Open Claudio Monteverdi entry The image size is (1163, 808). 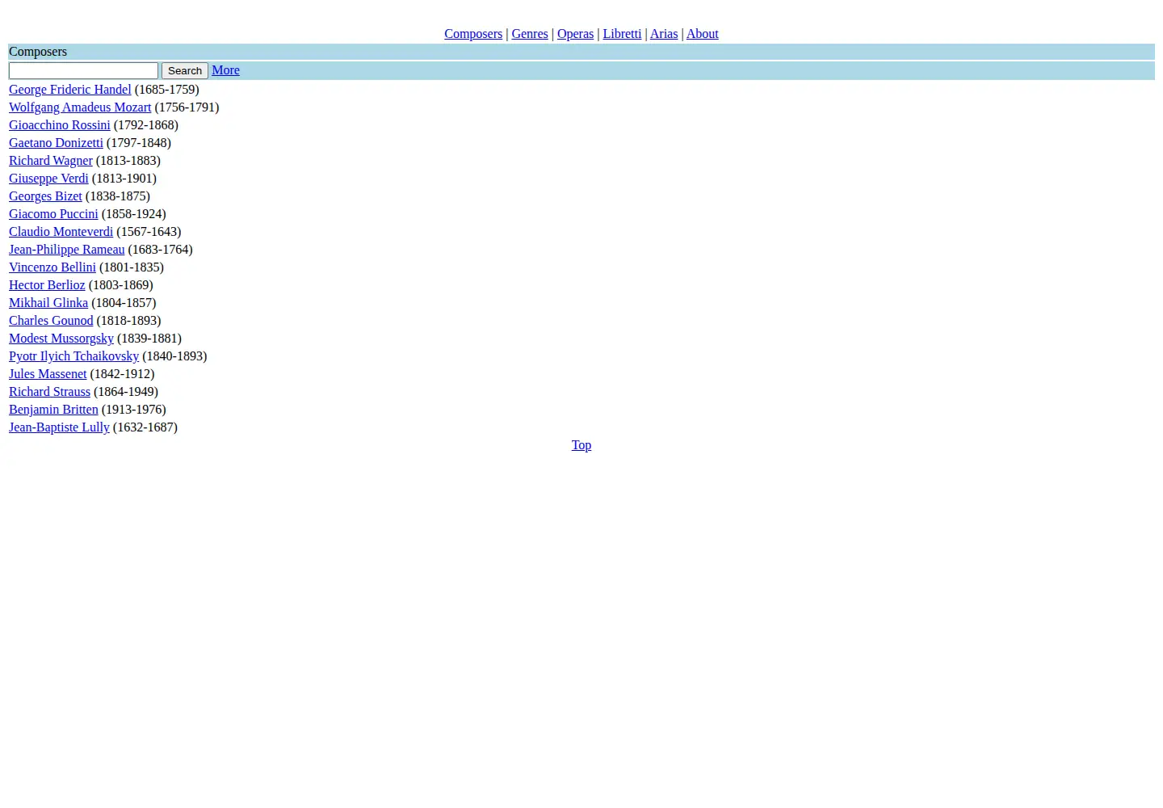(x=61, y=232)
